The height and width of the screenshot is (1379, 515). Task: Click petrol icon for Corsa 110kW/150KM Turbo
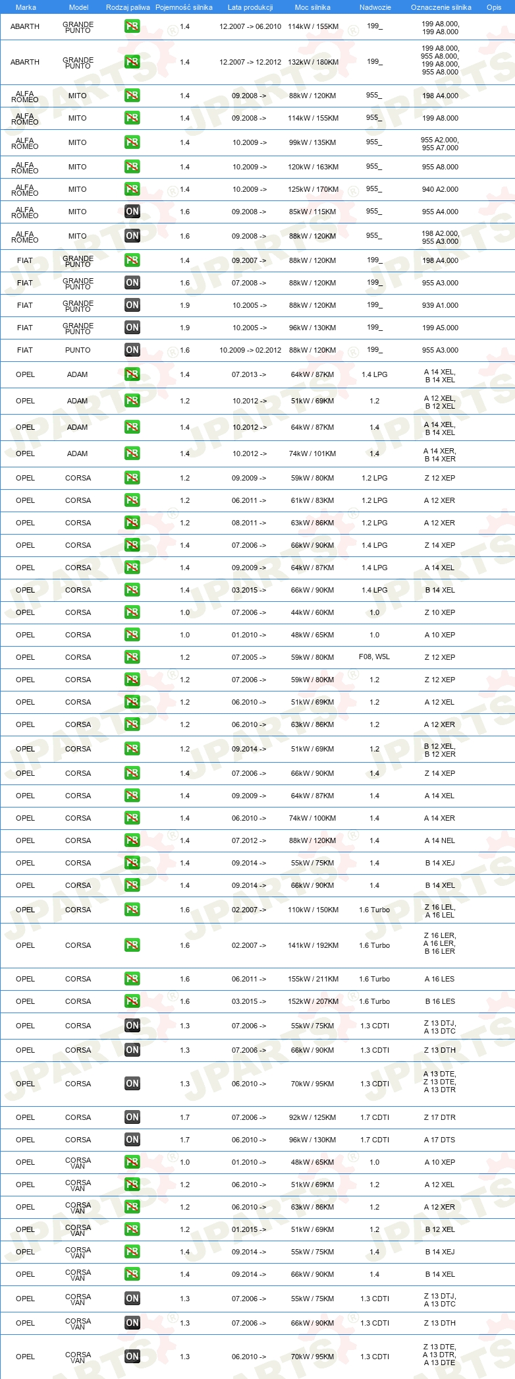132,910
